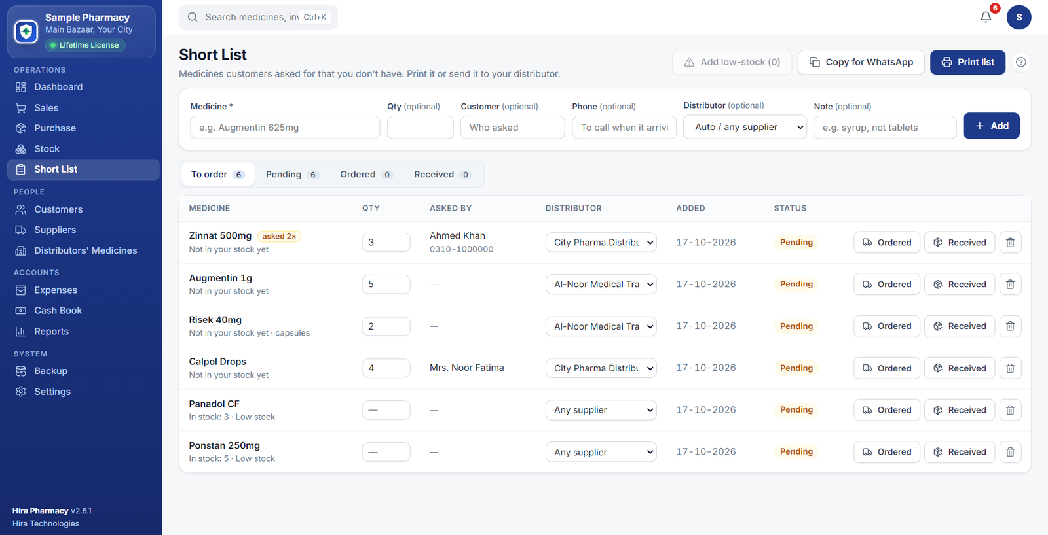Edit quantity field for Panadol CF
Screen dimensions: 1048x535
click(386, 410)
